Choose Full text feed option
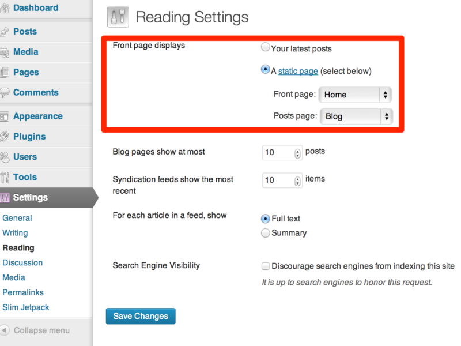The image size is (461, 346). click(x=265, y=219)
